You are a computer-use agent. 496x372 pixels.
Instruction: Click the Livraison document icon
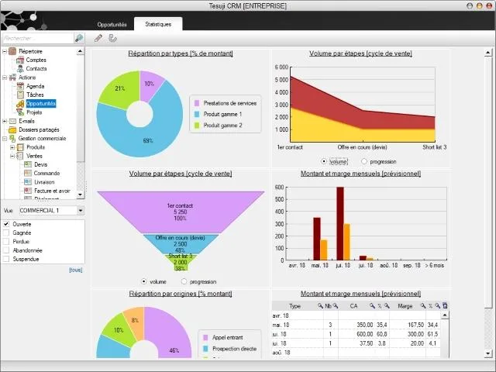point(28,182)
